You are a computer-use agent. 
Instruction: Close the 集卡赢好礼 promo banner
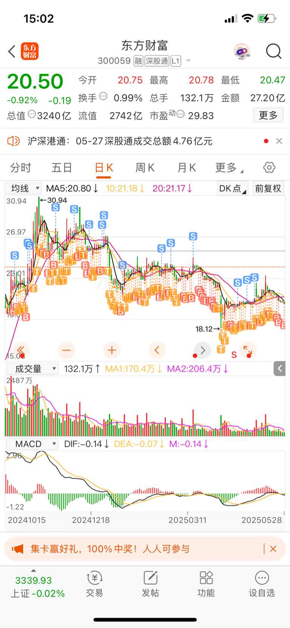click(273, 549)
